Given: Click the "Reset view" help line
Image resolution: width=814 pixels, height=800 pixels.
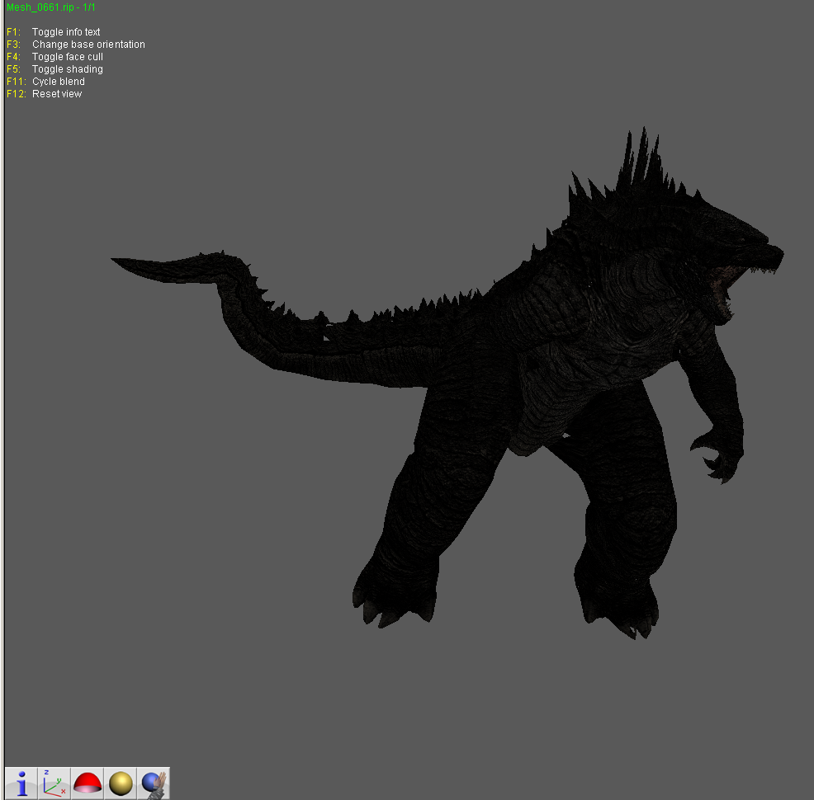Looking at the screenshot, I should click(x=57, y=94).
